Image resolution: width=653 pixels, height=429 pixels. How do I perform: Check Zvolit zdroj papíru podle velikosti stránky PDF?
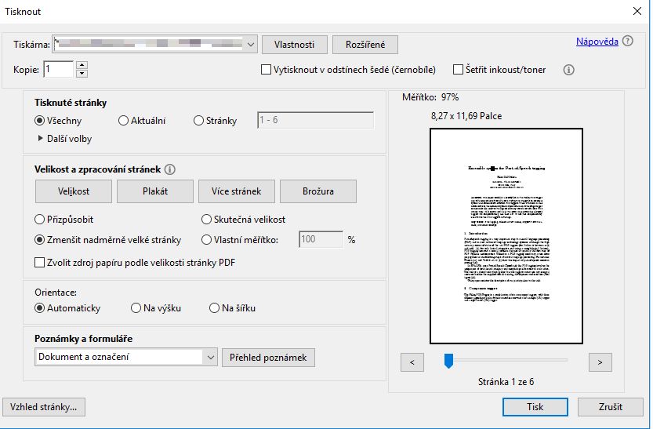39,263
